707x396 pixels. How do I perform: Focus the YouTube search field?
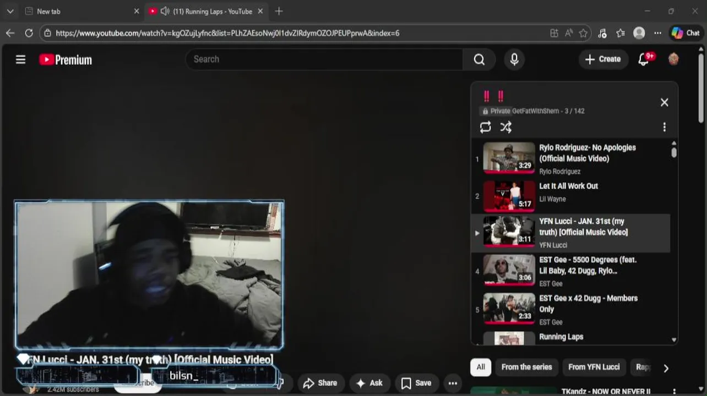pyautogui.click(x=325, y=59)
